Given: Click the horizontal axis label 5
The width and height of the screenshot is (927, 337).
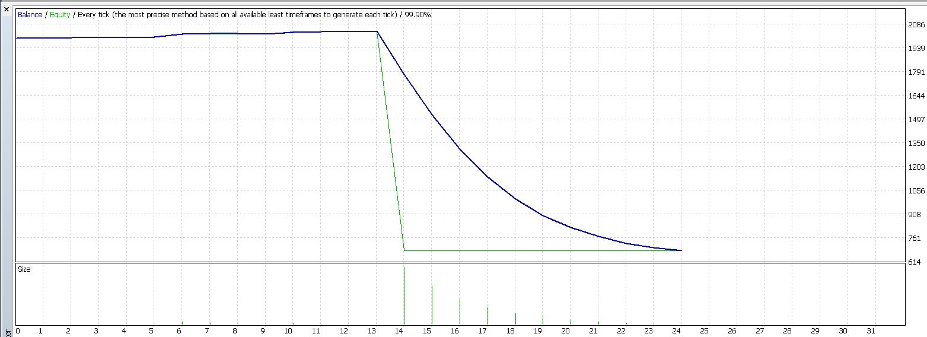Looking at the screenshot, I should 152,331.
